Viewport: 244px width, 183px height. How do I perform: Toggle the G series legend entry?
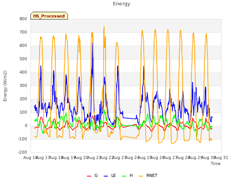[x=92, y=175]
